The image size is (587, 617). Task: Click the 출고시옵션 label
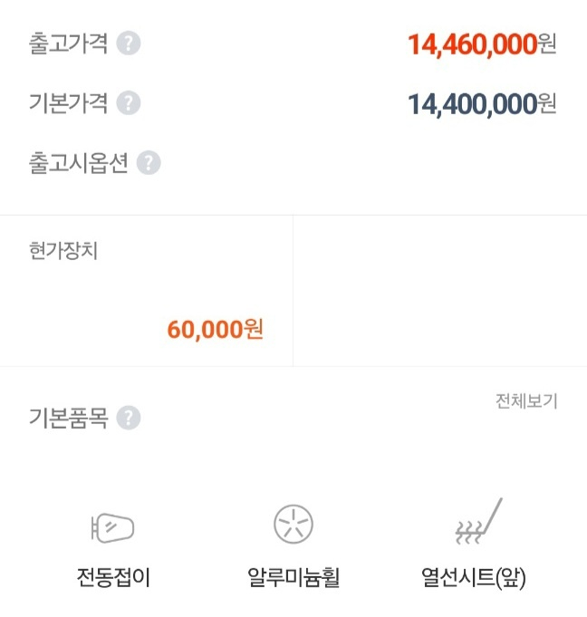(79, 163)
